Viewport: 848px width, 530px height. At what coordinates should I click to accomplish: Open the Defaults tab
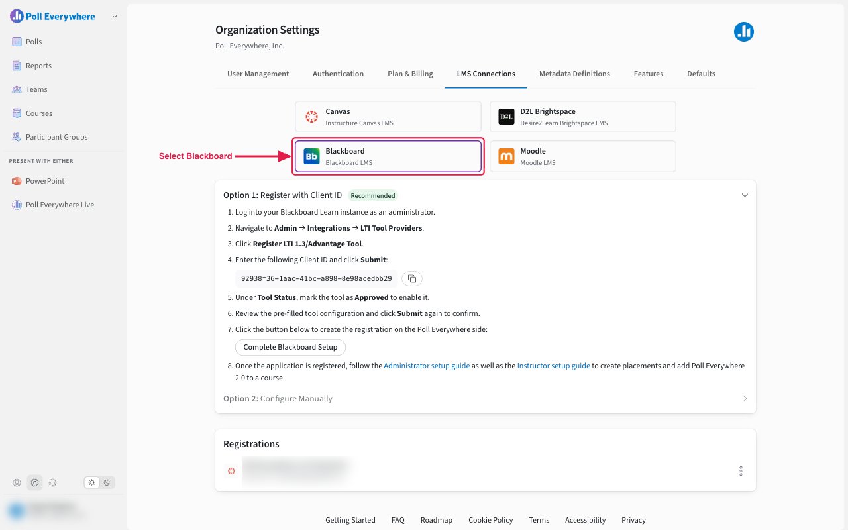(x=701, y=74)
